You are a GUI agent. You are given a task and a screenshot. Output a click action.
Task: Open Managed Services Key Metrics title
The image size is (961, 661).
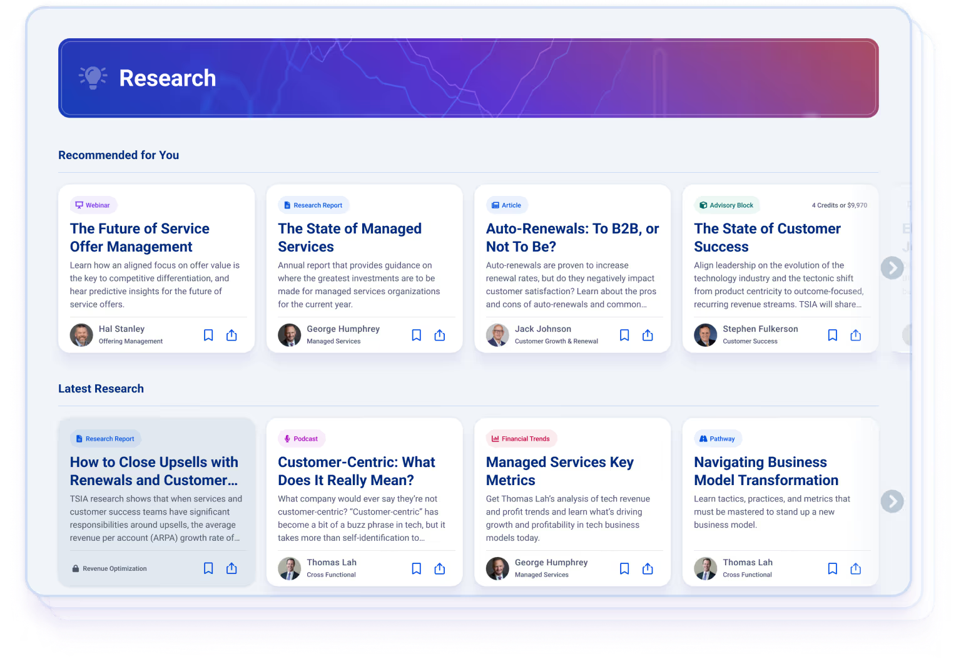coord(560,471)
